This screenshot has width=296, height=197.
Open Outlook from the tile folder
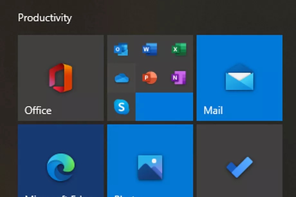[121, 49]
